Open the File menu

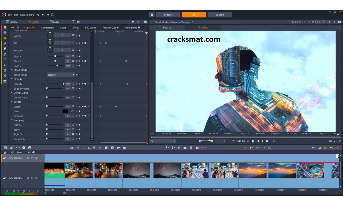tap(10, 15)
